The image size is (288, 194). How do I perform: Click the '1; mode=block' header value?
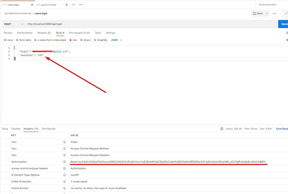pos(79,182)
